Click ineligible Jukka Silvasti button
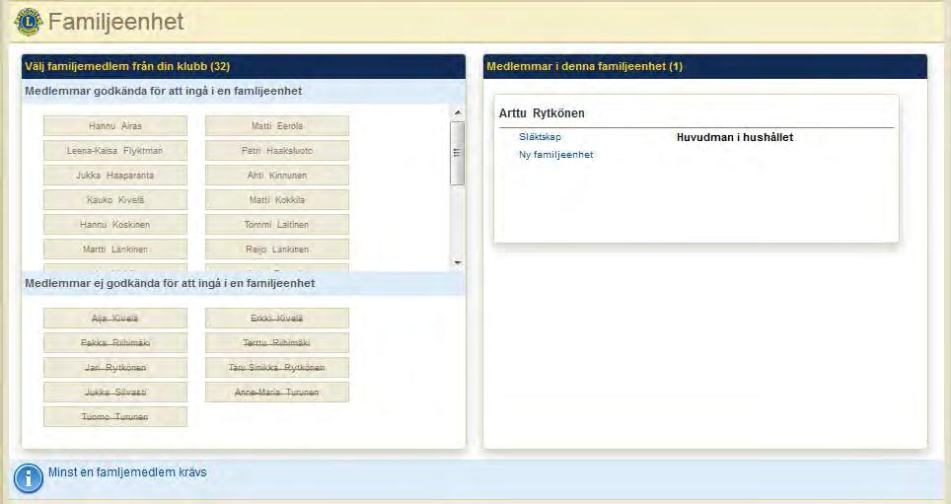Viewport: 951px width, 504px height. click(x=115, y=393)
